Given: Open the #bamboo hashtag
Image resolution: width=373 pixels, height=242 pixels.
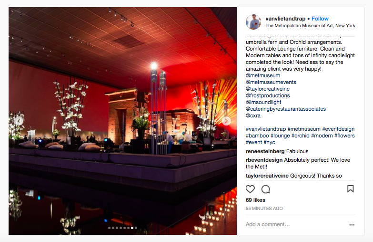Looking at the screenshot, I should coord(257,136).
